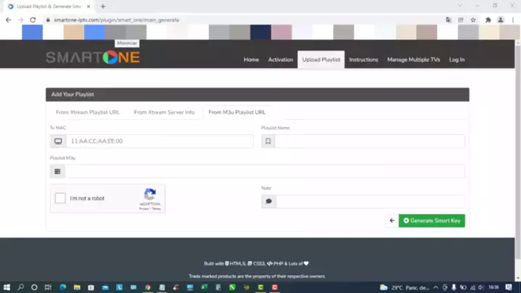The image size is (521, 293).
Task: Open the weather widget showing 29°C
Action: click(x=404, y=287)
